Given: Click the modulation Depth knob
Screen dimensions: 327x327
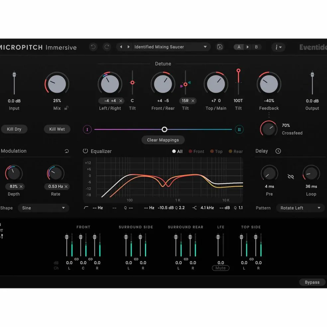Looking at the screenshot, I should (14, 173).
